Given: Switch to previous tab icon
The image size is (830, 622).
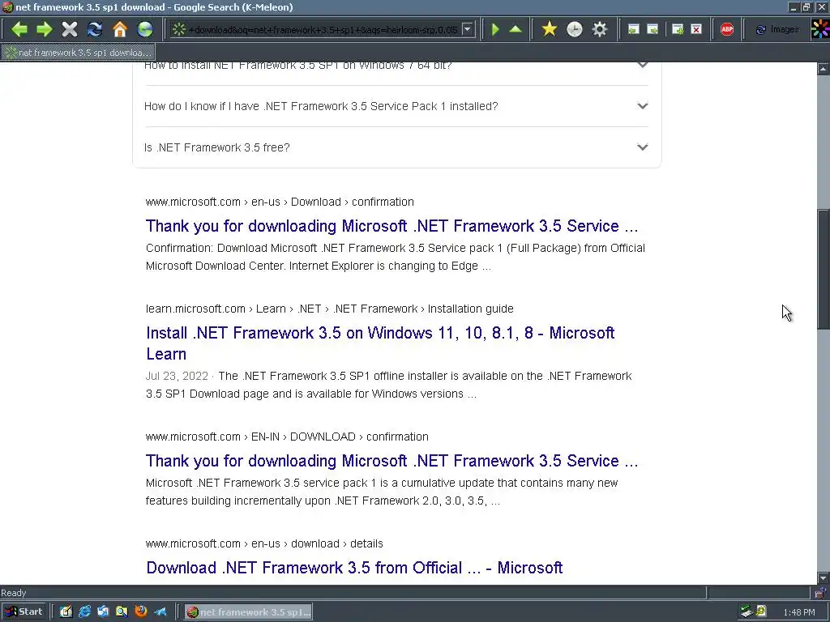Looking at the screenshot, I should 634,30.
